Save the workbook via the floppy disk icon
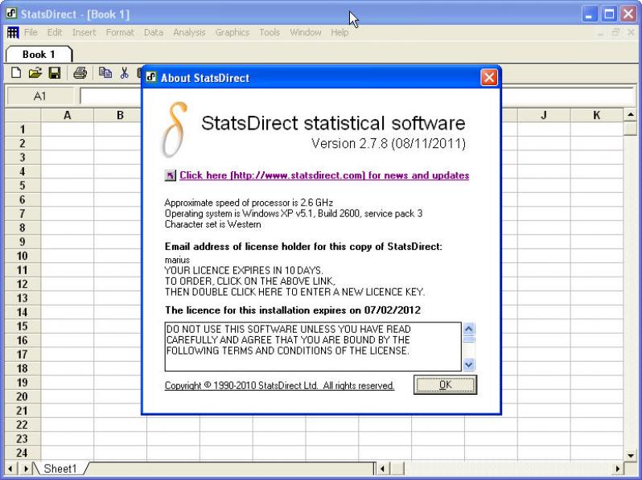Screen dimensions: 642x480 [55, 73]
